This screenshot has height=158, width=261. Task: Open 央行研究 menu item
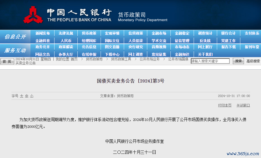coord(136,47)
